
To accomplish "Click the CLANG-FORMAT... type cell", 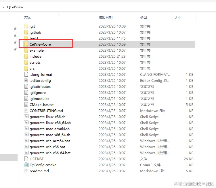I will (x=155, y=75).
